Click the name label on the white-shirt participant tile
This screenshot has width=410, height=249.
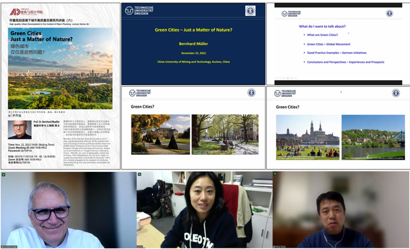point(10,246)
